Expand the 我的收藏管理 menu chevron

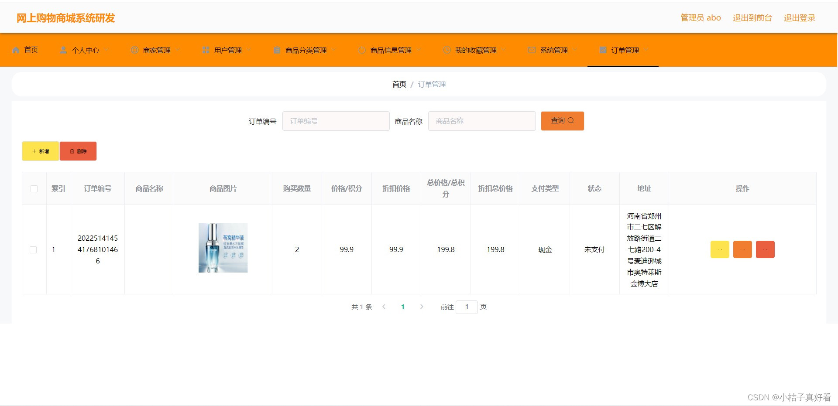[504, 50]
